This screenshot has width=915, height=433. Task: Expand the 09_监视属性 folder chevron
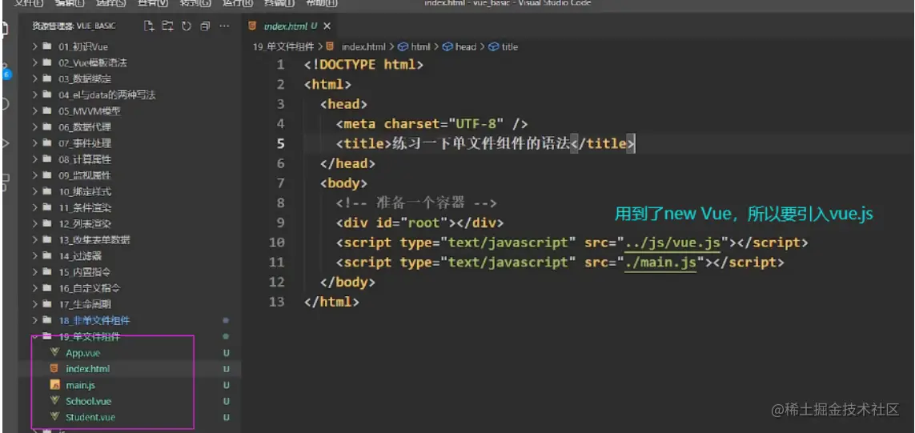35,175
